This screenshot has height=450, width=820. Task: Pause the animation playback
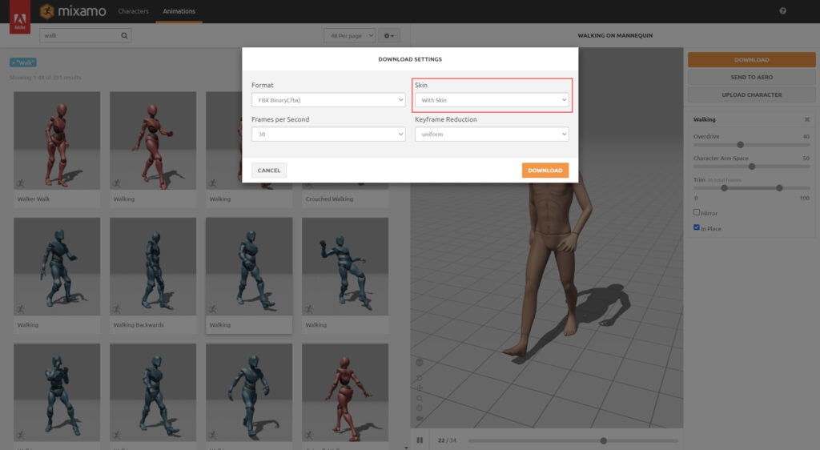420,440
